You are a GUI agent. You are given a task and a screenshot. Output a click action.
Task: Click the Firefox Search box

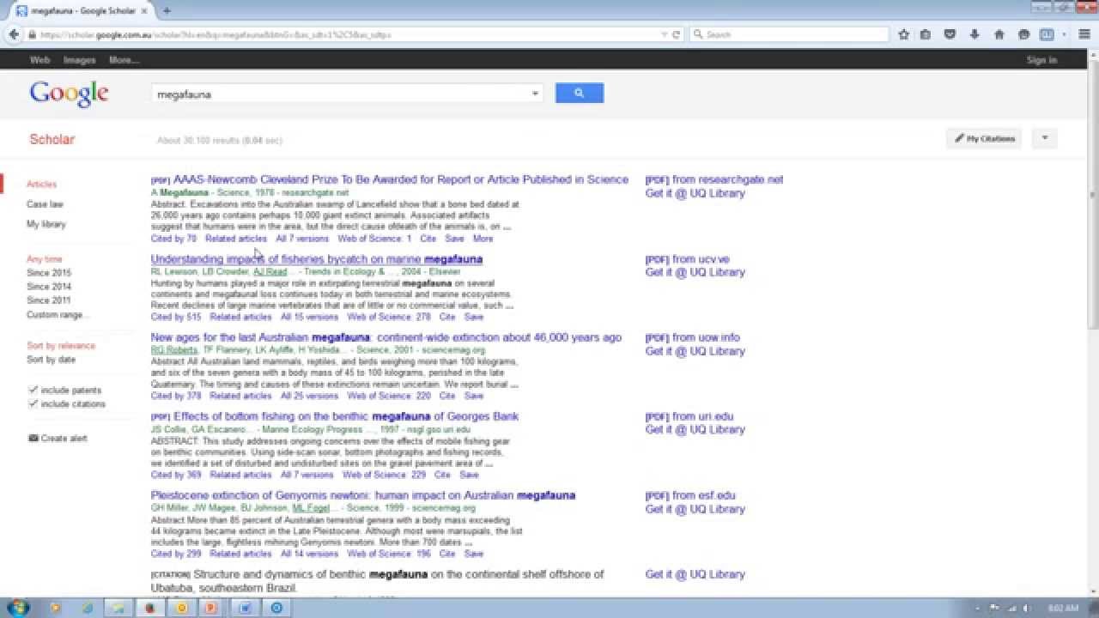pyautogui.click(x=790, y=34)
